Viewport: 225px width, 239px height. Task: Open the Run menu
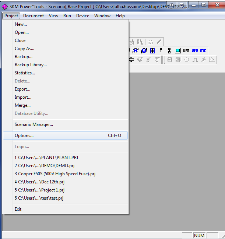click(x=67, y=16)
